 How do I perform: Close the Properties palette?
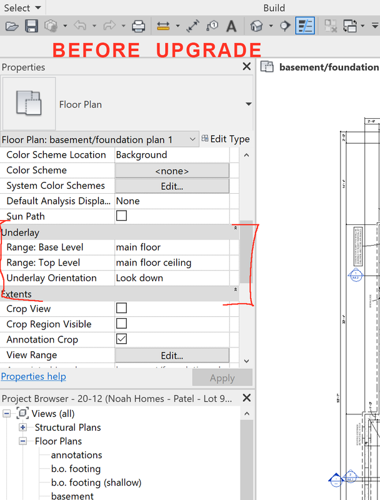(246, 66)
